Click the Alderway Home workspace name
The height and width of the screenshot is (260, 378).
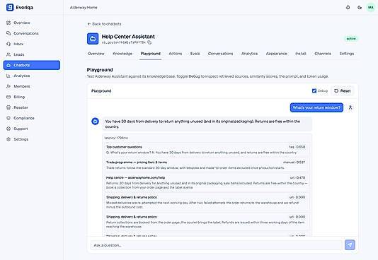coord(84,8)
